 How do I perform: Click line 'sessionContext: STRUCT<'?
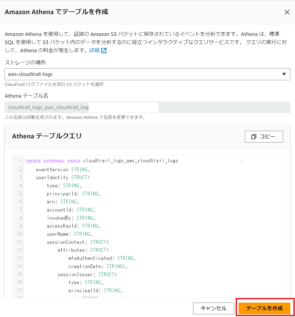(x=78, y=242)
